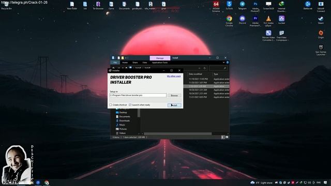Enable the Create shortcut checkbox
This screenshot has width=331, height=186.
111,105
